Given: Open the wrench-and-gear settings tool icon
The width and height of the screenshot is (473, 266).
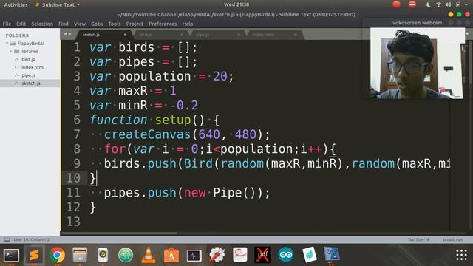Looking at the screenshot, I should point(217,255).
